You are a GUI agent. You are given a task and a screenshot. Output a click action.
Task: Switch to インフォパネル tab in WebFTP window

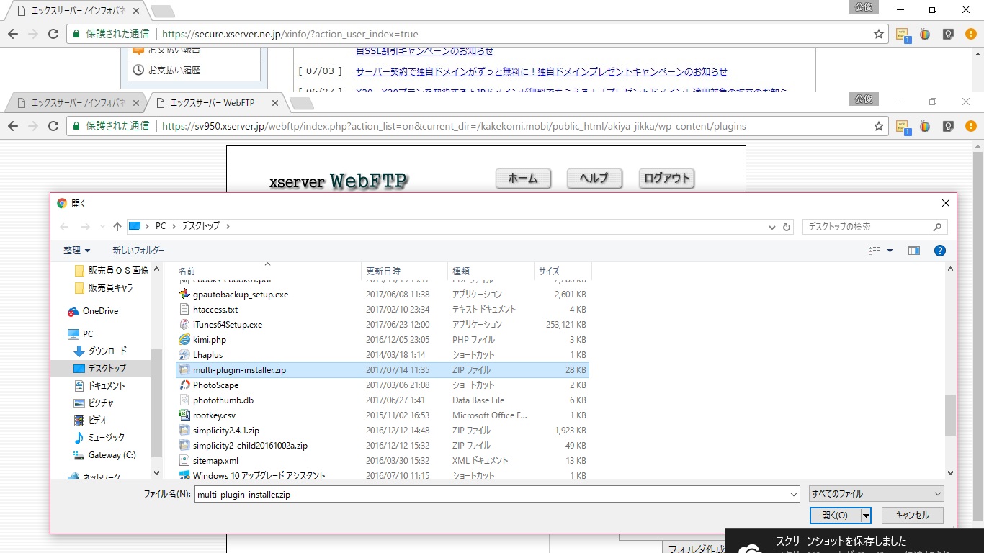pyautogui.click(x=77, y=103)
